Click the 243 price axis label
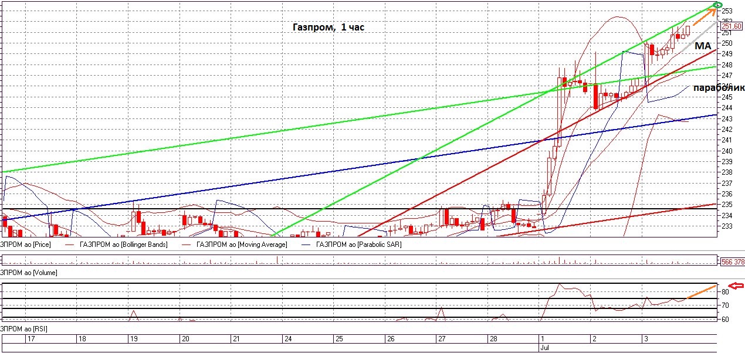Viewport: 745px width, 353px height. pos(726,118)
